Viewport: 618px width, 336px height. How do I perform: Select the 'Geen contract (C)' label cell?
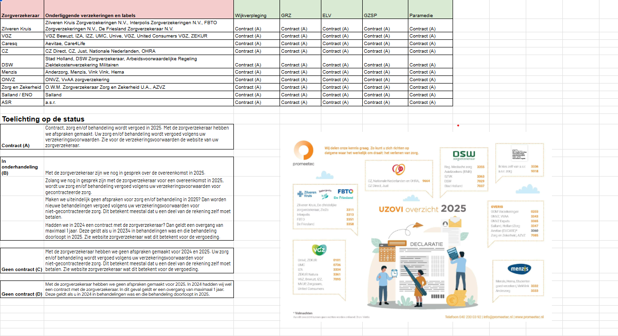(22, 269)
